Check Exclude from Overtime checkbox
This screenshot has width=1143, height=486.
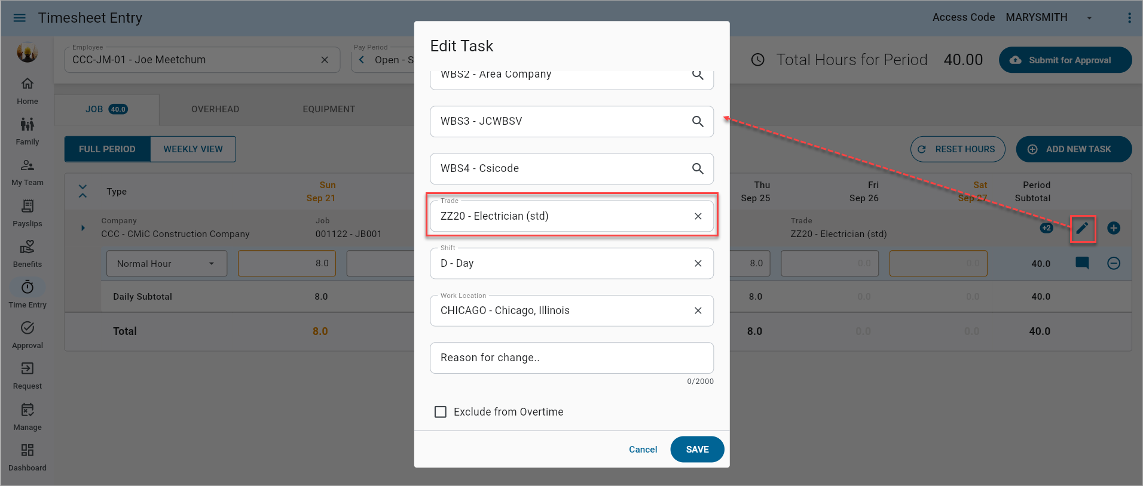[441, 412]
